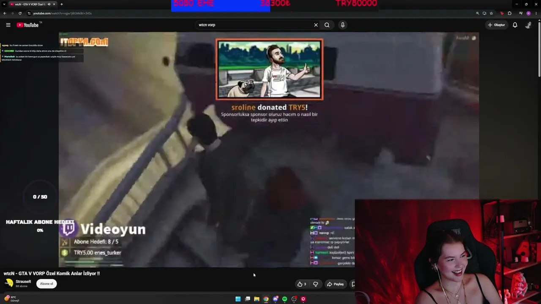Screen dimensions: 541x304
Task: Open StrauseR channel avatar
Action: 9,283
